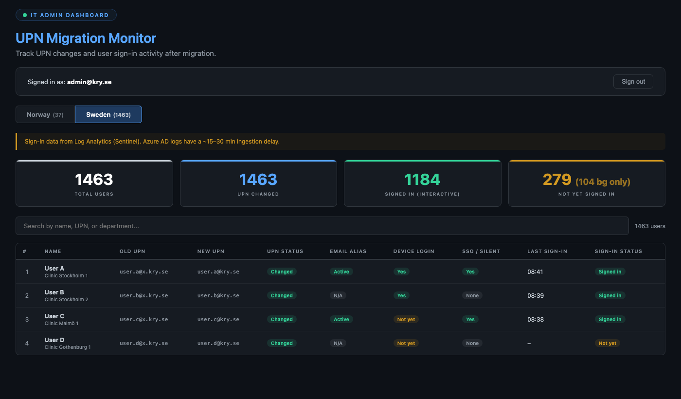The image size is (681, 399).
Task: Click last sign-in time 08:39
Action: click(536, 295)
